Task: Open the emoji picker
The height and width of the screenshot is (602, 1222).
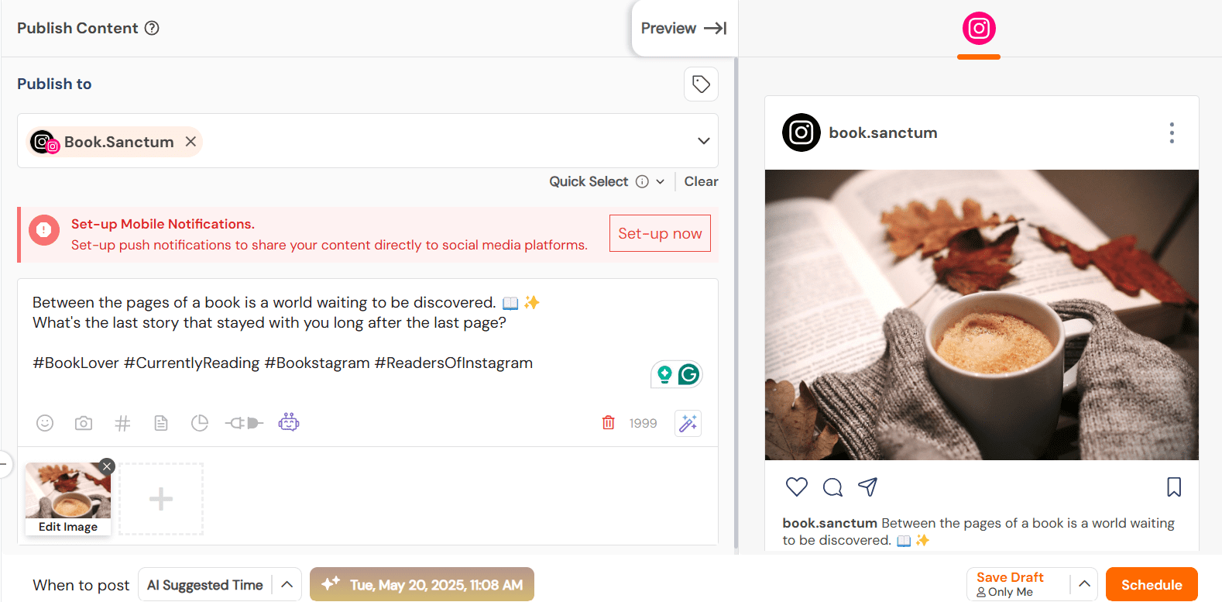Action: pyautogui.click(x=45, y=423)
